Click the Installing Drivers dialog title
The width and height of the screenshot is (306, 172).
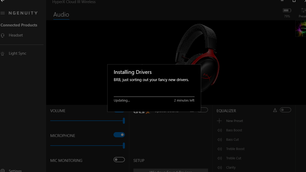point(133,72)
